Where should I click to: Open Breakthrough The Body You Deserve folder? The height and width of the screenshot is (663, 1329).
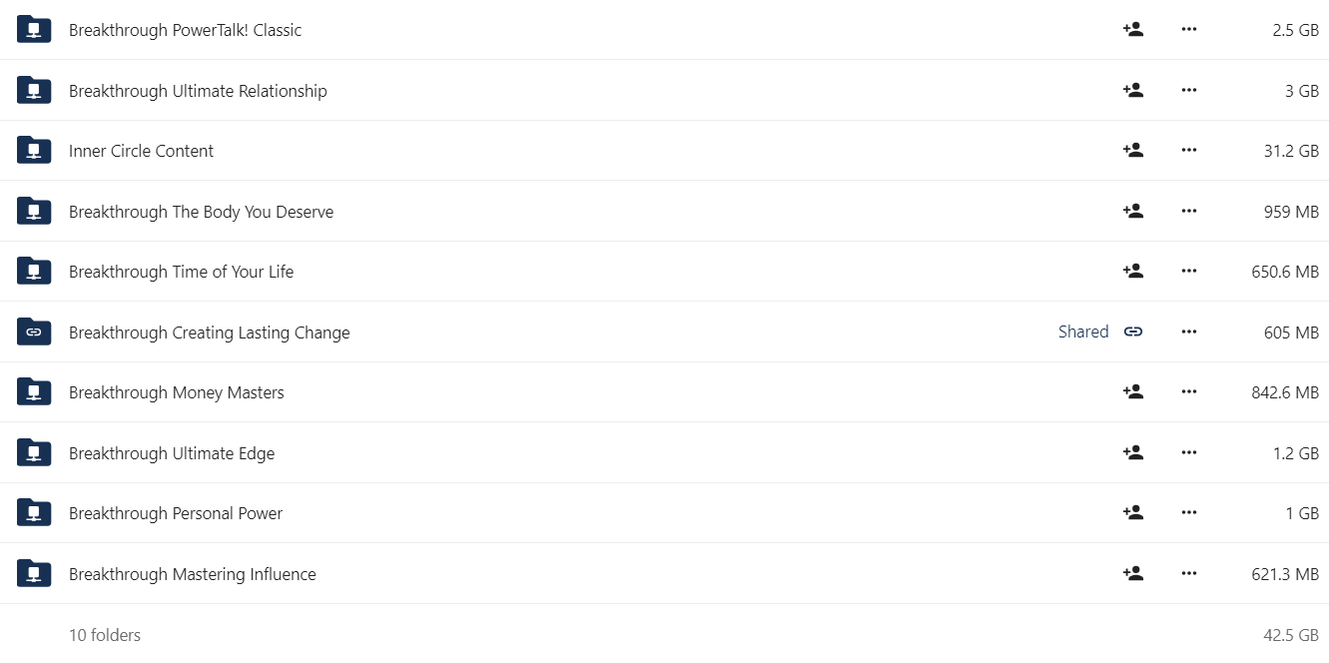pyautogui.click(x=201, y=212)
